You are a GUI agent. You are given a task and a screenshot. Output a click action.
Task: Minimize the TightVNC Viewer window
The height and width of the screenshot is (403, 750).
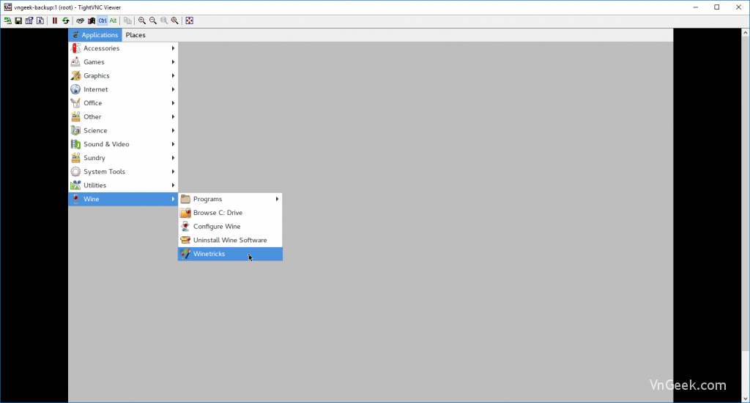tap(696, 7)
